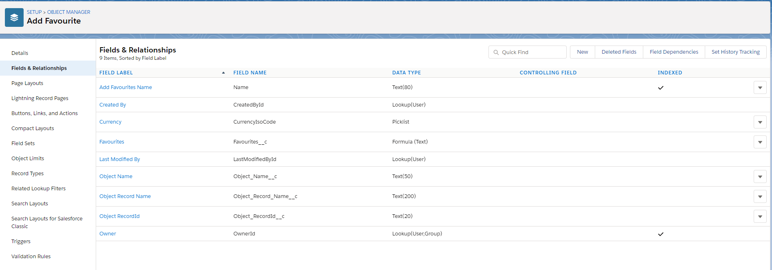Open the Add Favourites Name row dropdown
This screenshot has height=270, width=772.
tap(760, 87)
